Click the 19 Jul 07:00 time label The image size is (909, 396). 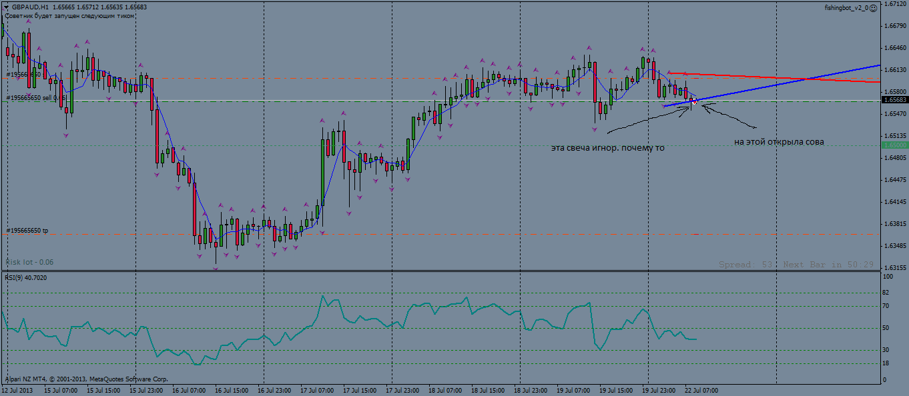point(573,390)
